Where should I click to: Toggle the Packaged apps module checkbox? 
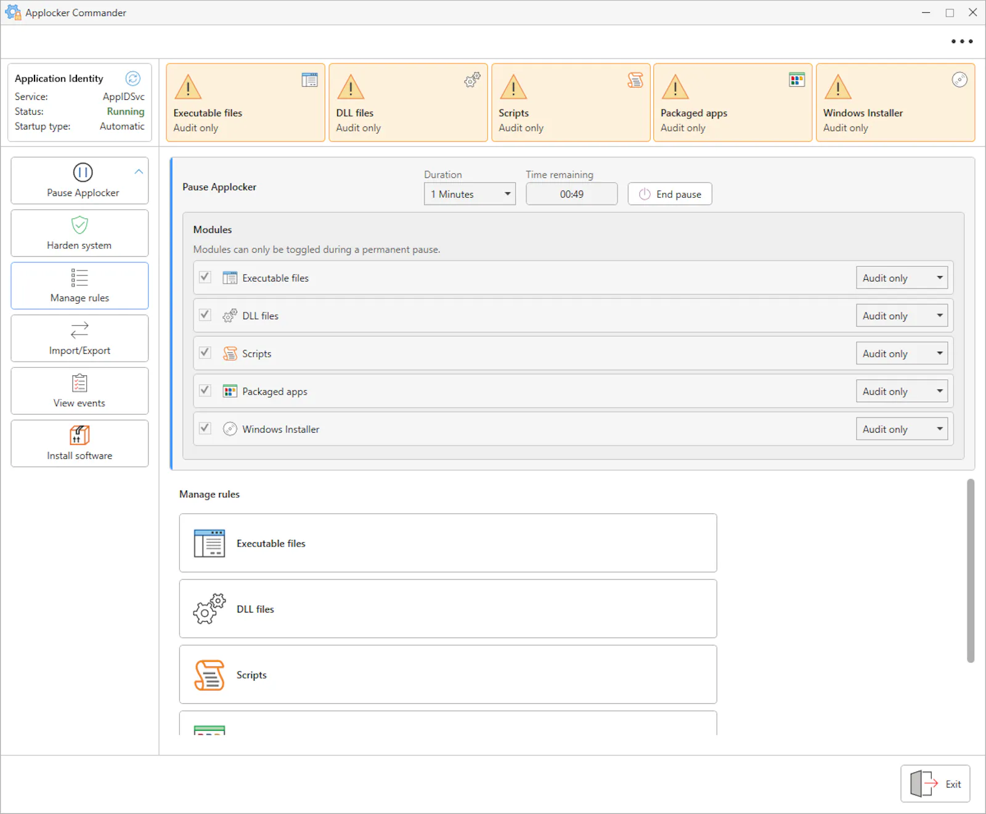[x=205, y=391]
